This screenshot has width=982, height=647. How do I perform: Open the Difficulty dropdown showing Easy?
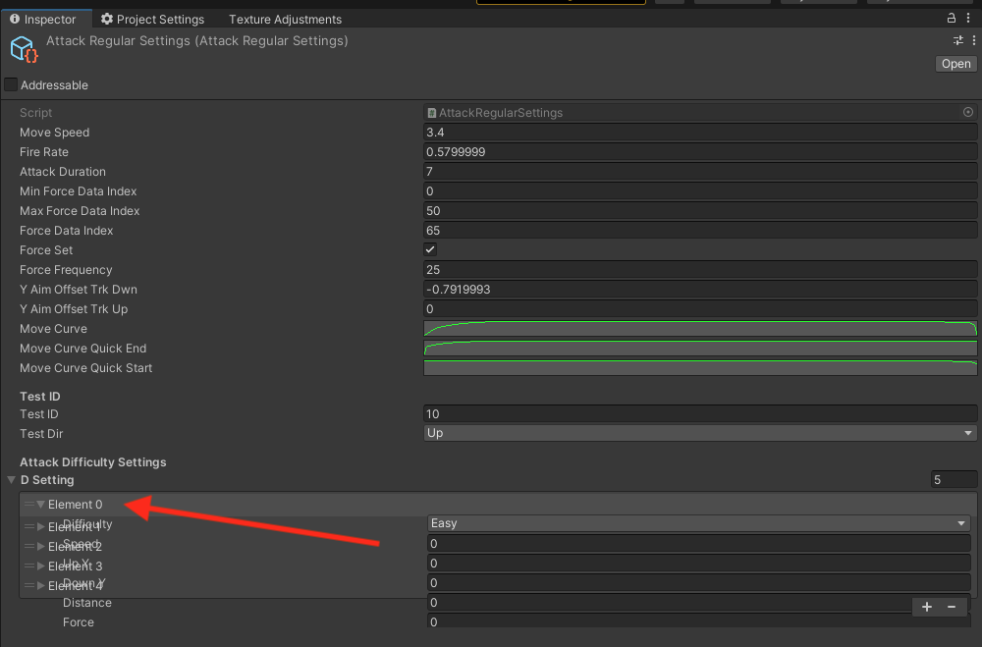point(699,522)
